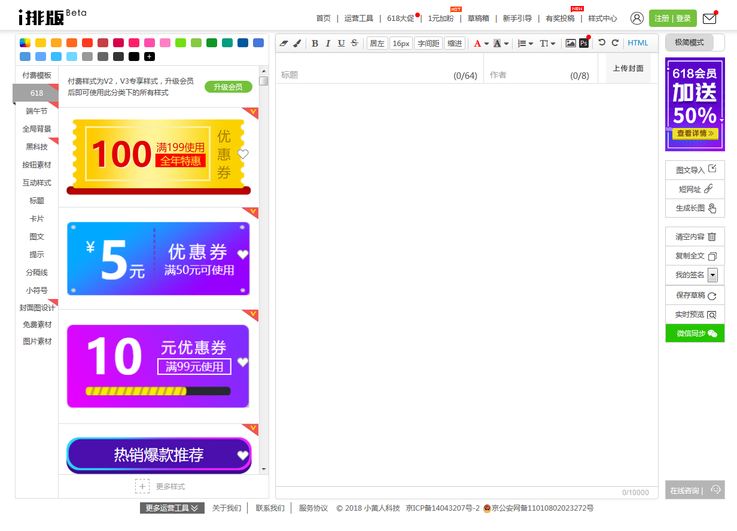The width and height of the screenshot is (737, 531).
Task: Open the 按钮素材 category
Action: (36, 164)
